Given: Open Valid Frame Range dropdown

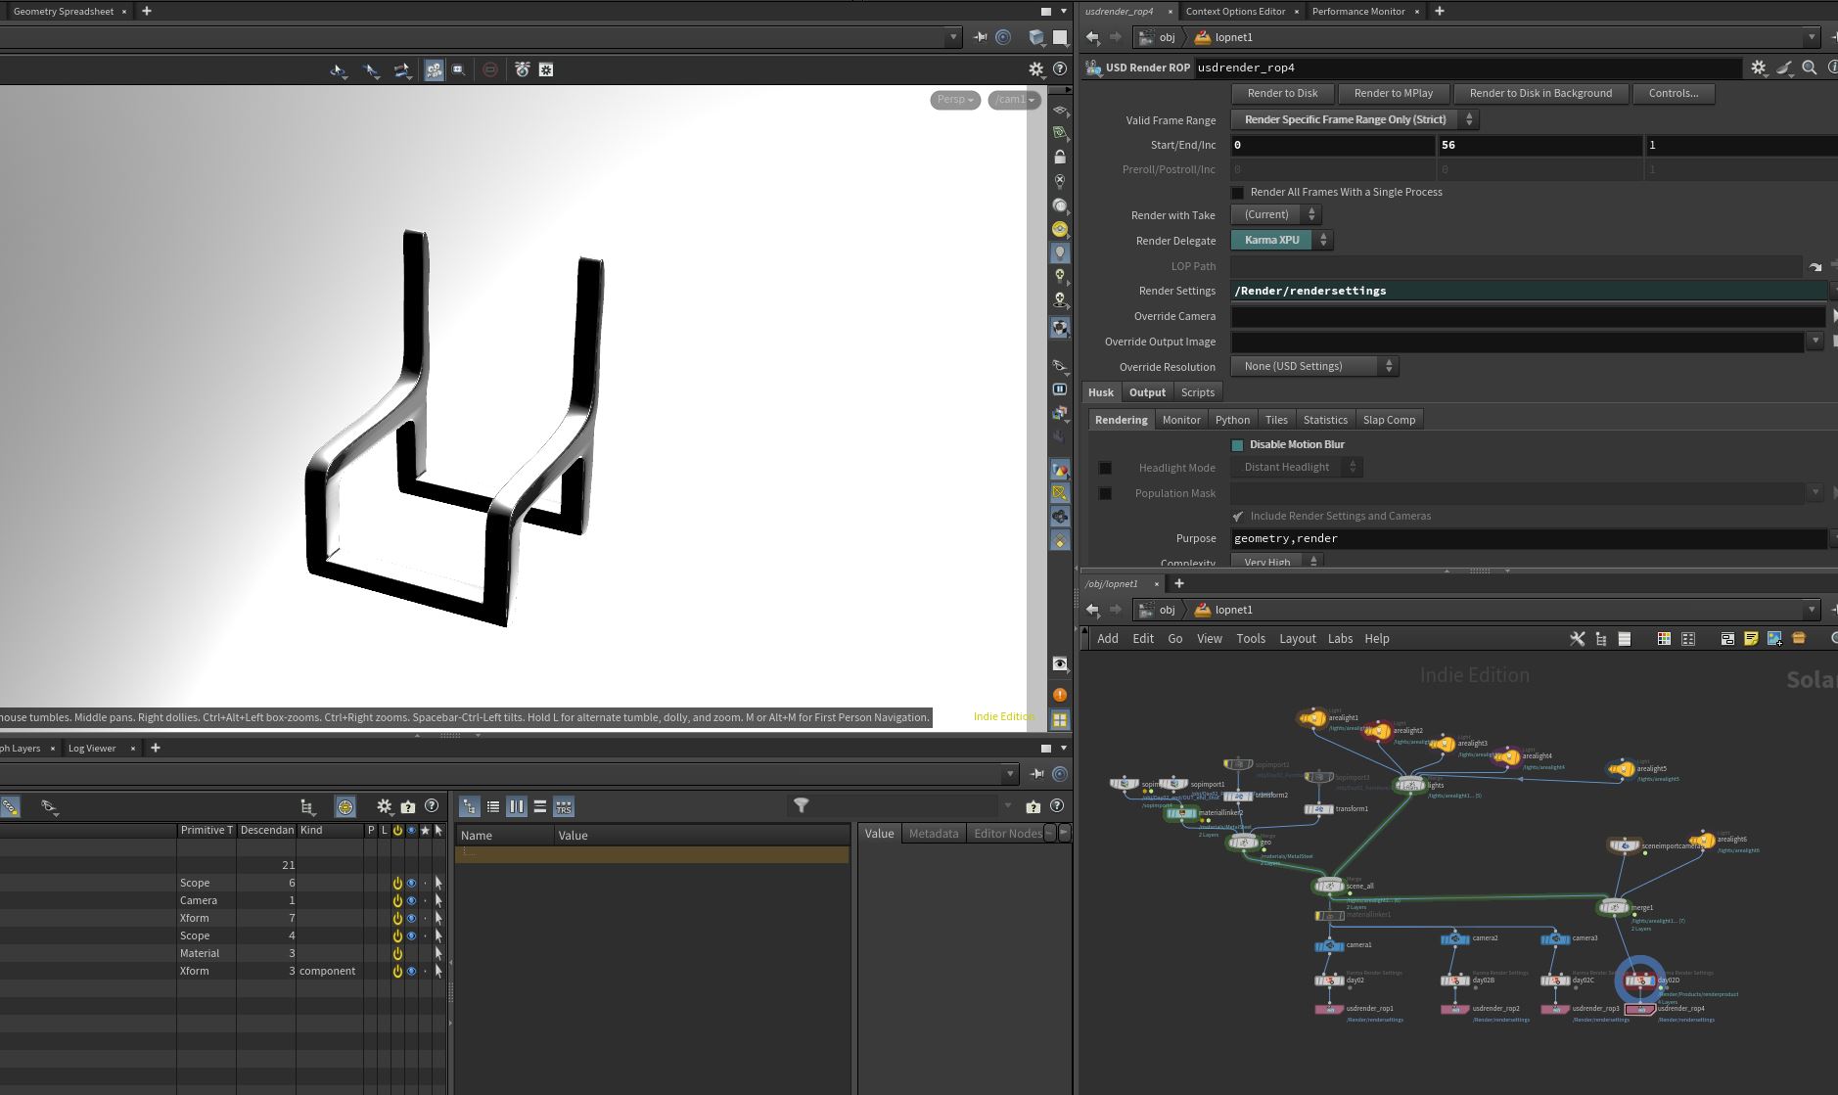Looking at the screenshot, I should click(1355, 119).
